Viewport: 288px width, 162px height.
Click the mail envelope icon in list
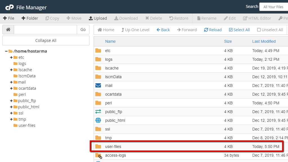(x=98, y=85)
